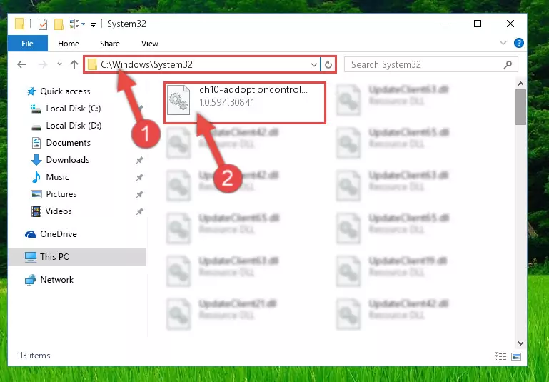
Task: Switch to the Share ribbon tab
Action: (110, 44)
